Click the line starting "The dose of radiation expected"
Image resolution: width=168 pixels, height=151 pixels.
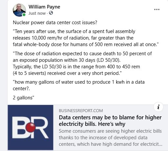coord(82,54)
